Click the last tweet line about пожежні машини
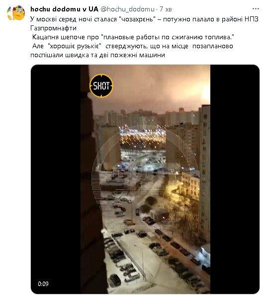The height and width of the screenshot is (295, 264). [x=97, y=55]
